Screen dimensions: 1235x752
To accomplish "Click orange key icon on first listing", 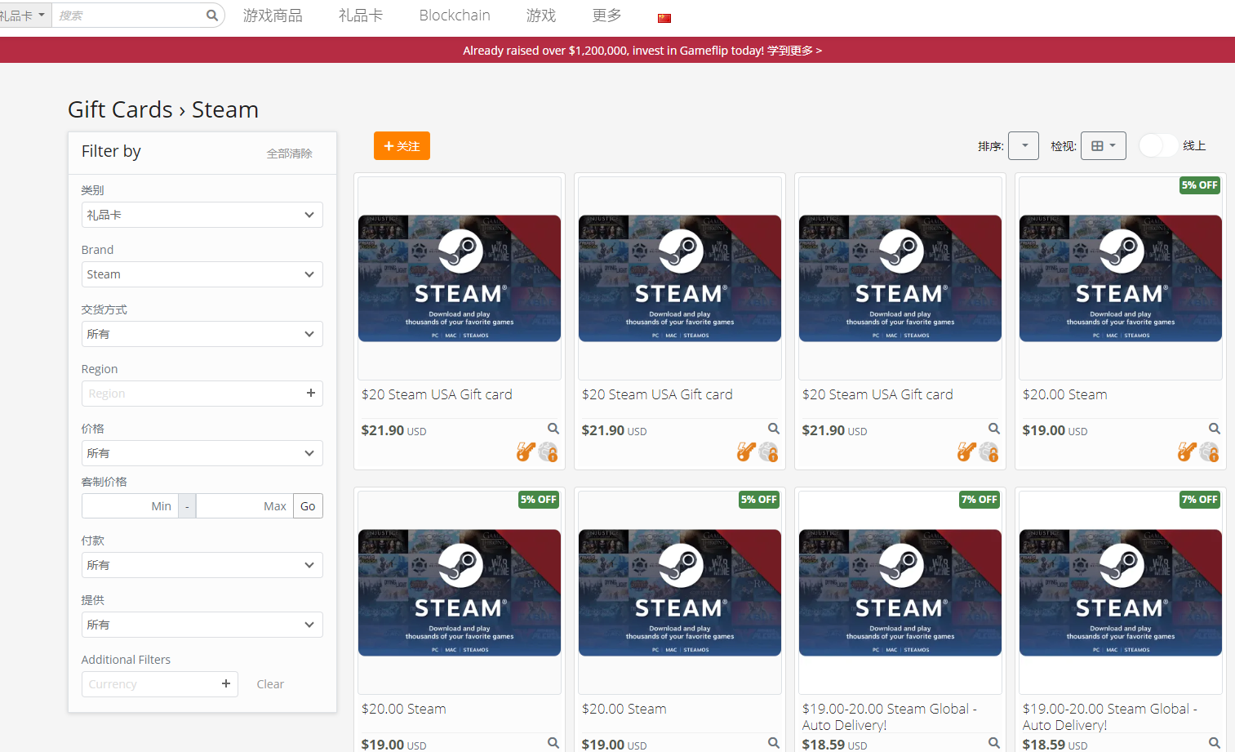I will 526,452.
